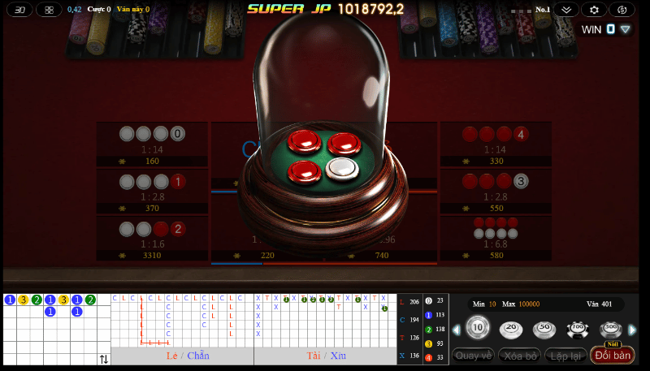The image size is (650, 371).
Task: Toggle history sort arrows icon
Action: pyautogui.click(x=104, y=359)
